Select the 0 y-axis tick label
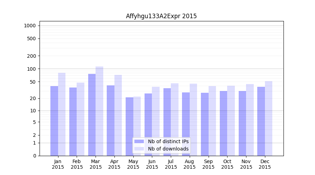 pos(34,156)
